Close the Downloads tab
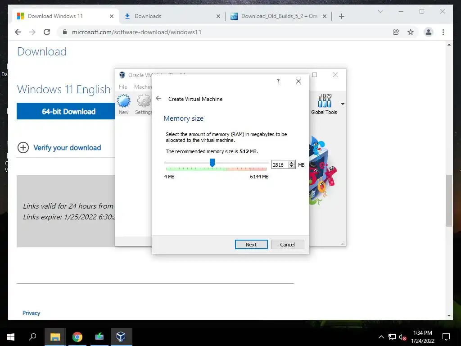This screenshot has width=461, height=346. 218,17
